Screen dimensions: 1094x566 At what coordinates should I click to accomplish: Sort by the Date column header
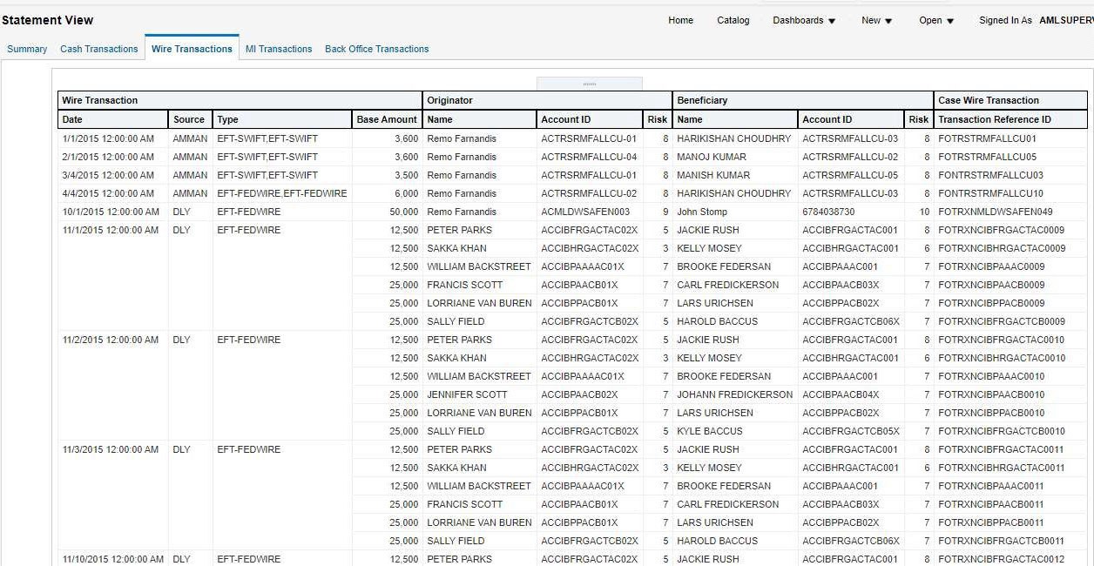[x=70, y=119]
